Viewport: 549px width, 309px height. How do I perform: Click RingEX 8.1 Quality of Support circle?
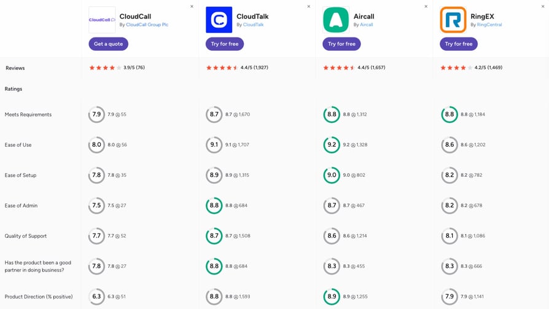tap(450, 236)
